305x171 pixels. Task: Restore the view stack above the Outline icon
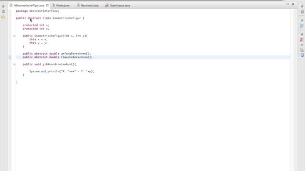click(302, 20)
